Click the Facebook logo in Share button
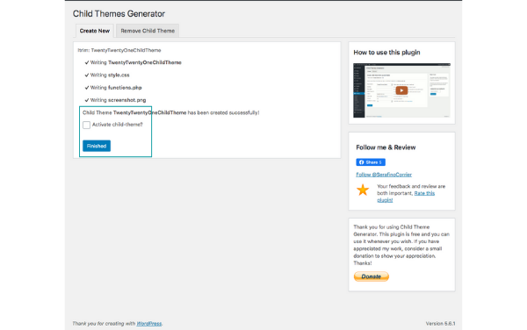Screen dimensions: 527x330 (x=361, y=162)
